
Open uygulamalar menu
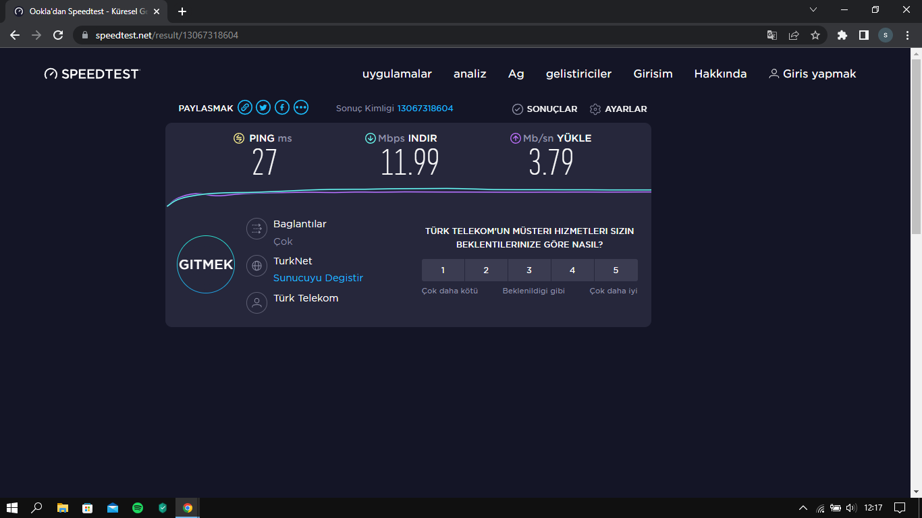[x=397, y=74]
